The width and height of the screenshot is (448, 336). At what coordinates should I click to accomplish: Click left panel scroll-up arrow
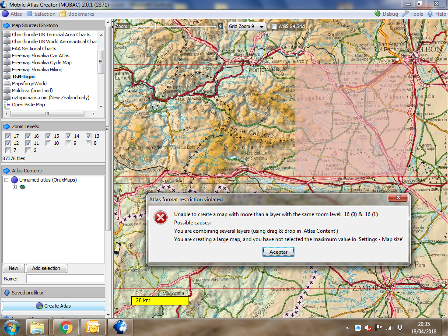108,22
